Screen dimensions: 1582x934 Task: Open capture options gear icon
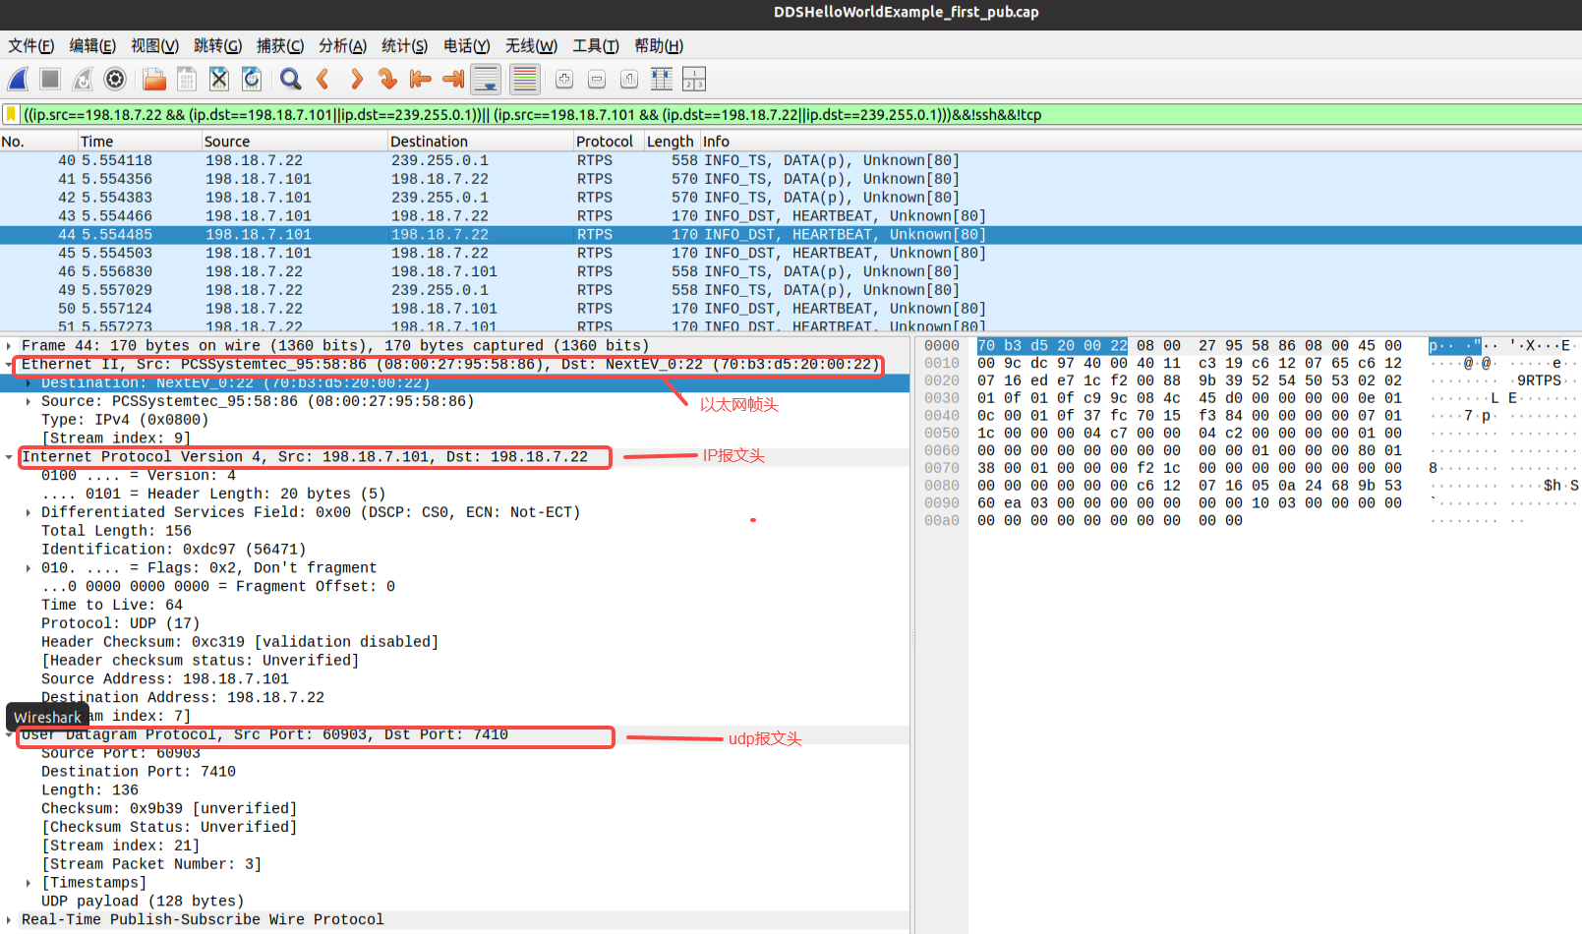[x=115, y=80]
